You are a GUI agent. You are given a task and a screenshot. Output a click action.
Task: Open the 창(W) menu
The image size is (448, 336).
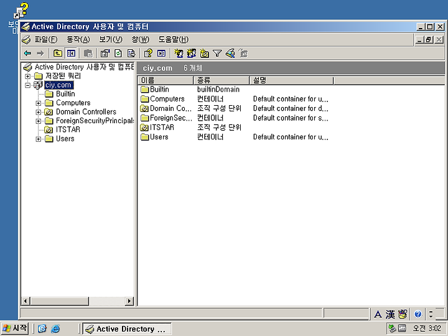click(x=140, y=39)
